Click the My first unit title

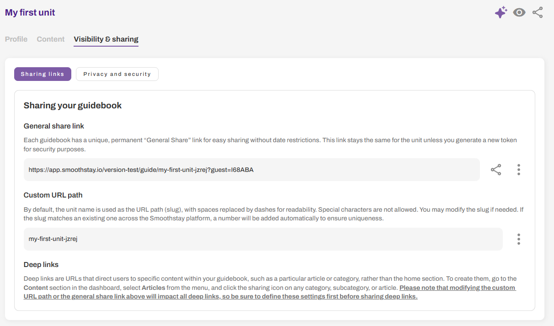[30, 12]
